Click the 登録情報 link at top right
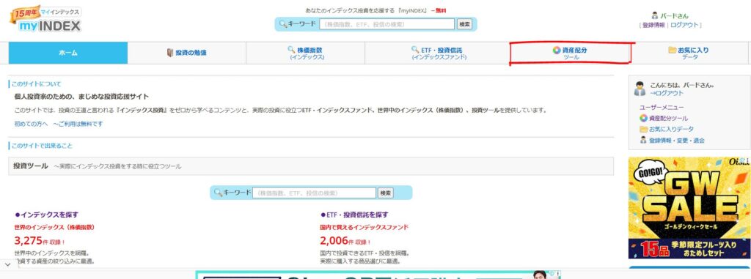 pos(653,26)
